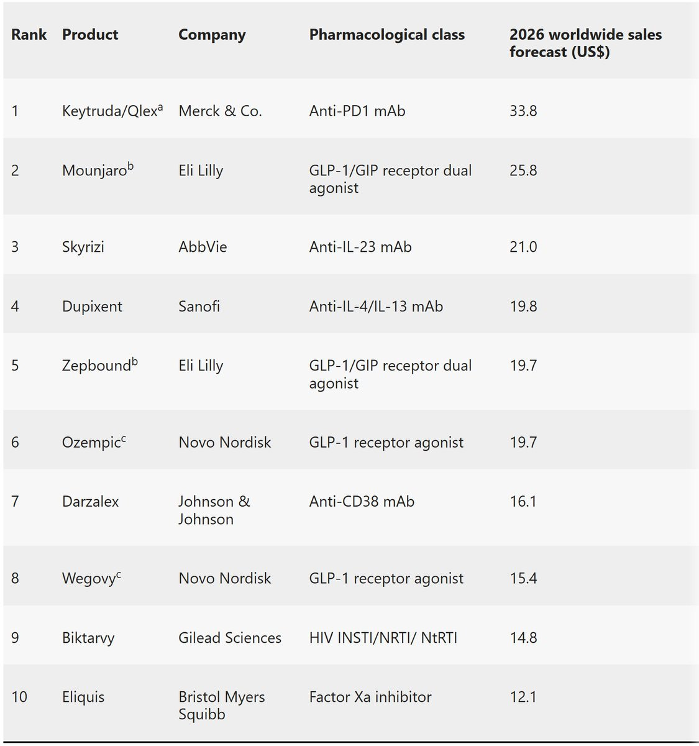Click the Gilead Sciences company cell
Screen dimensions: 699x746
[x=230, y=638]
